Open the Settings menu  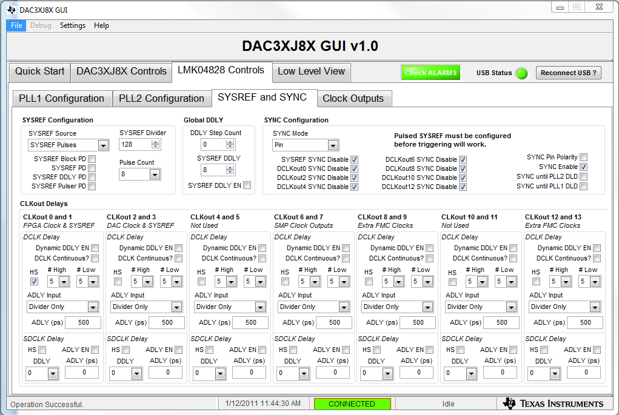click(x=73, y=25)
